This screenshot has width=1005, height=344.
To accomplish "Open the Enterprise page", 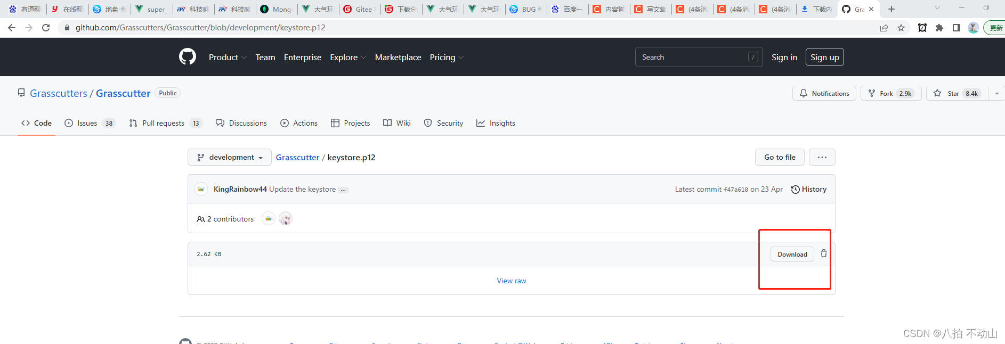I will click(x=303, y=57).
